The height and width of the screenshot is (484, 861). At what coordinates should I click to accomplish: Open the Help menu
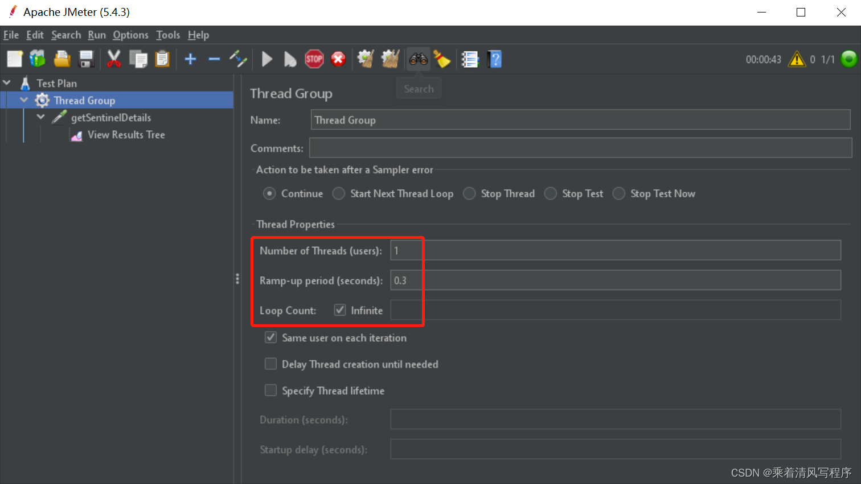click(x=198, y=35)
